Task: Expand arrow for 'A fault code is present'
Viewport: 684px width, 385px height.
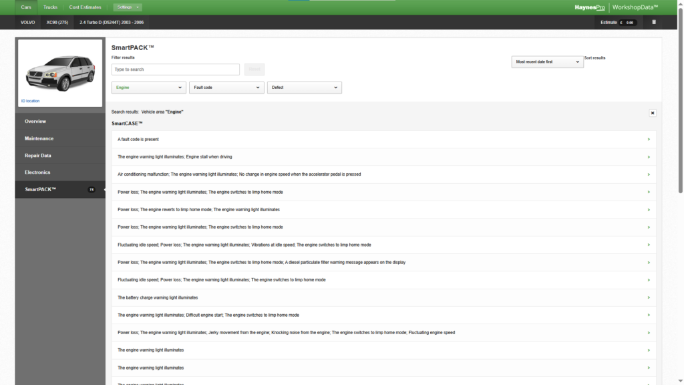Action: [649, 139]
